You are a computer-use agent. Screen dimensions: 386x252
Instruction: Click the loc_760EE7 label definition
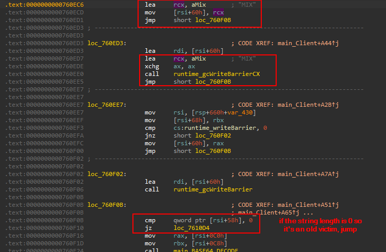click(x=107, y=105)
